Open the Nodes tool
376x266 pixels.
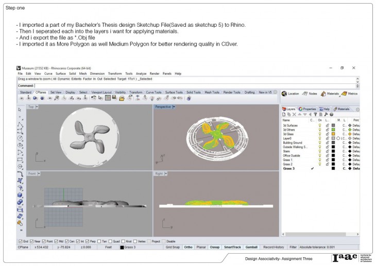point(305,94)
